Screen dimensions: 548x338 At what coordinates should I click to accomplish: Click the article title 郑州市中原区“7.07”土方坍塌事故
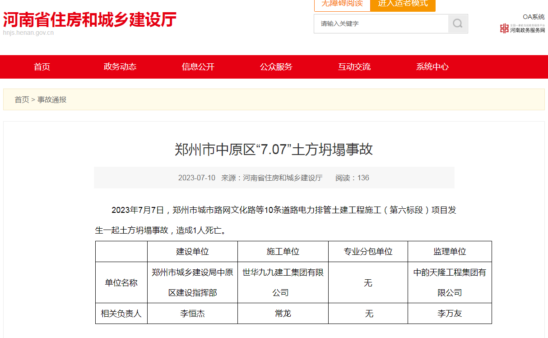coord(274,150)
